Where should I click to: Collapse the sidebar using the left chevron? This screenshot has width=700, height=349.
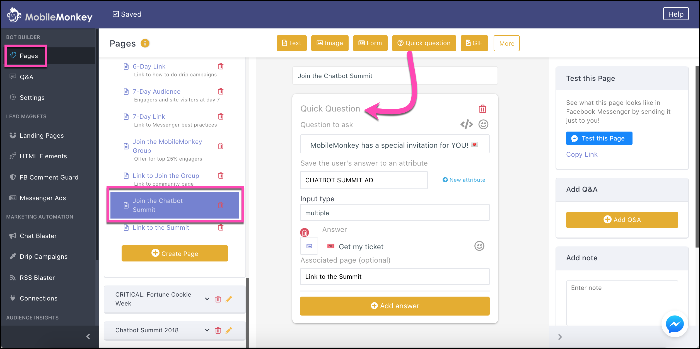88,336
